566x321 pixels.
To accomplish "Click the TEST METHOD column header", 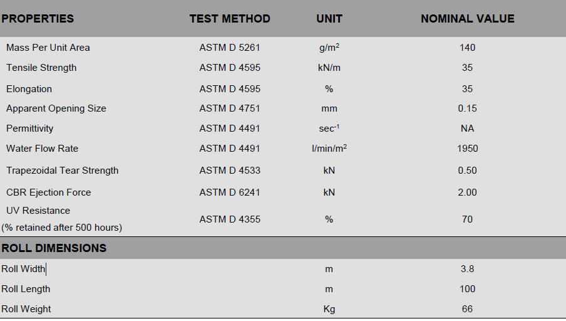I will (230, 19).
